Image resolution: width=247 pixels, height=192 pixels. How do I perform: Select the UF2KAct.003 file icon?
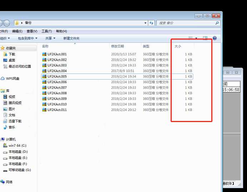pos(44,65)
